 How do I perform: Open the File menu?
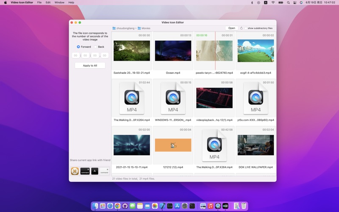coord(39,3)
